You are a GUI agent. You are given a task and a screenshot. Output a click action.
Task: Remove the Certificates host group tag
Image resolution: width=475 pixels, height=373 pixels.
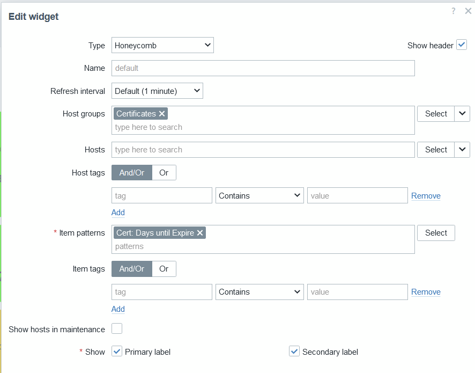coord(162,114)
